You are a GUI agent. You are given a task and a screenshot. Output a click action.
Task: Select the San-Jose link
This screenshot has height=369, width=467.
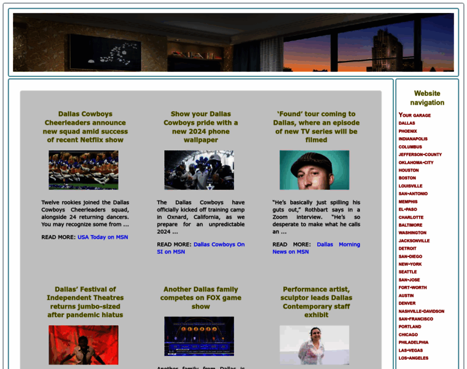[409, 280]
